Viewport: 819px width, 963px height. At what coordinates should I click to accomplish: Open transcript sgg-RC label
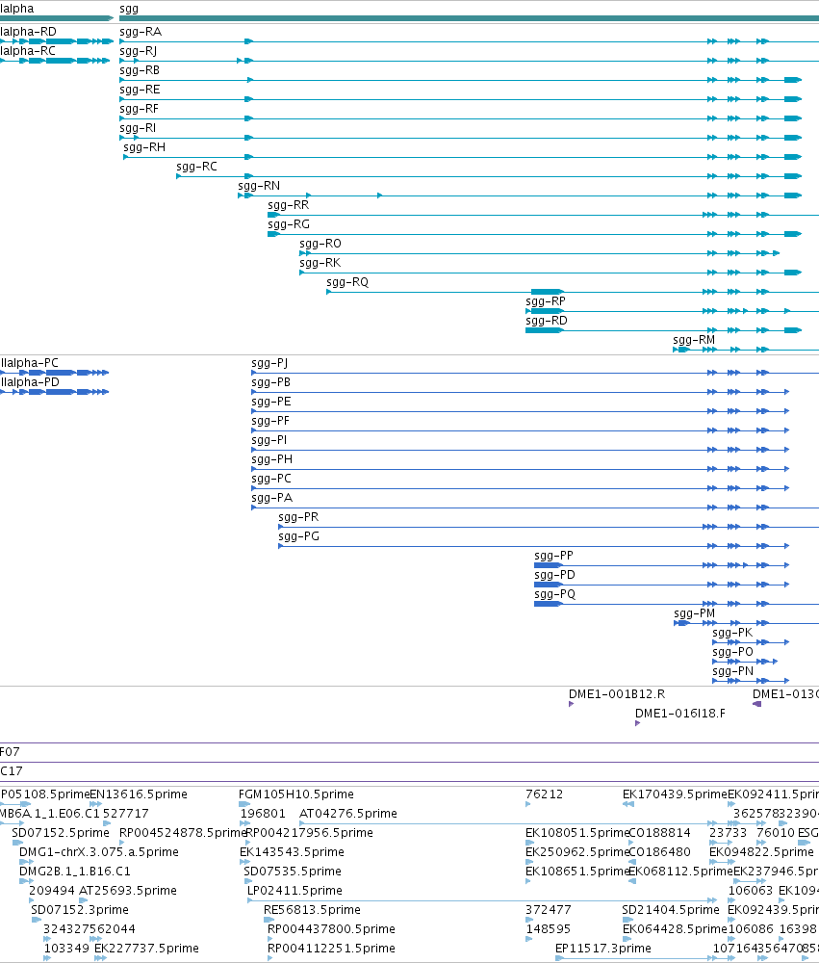(x=196, y=167)
